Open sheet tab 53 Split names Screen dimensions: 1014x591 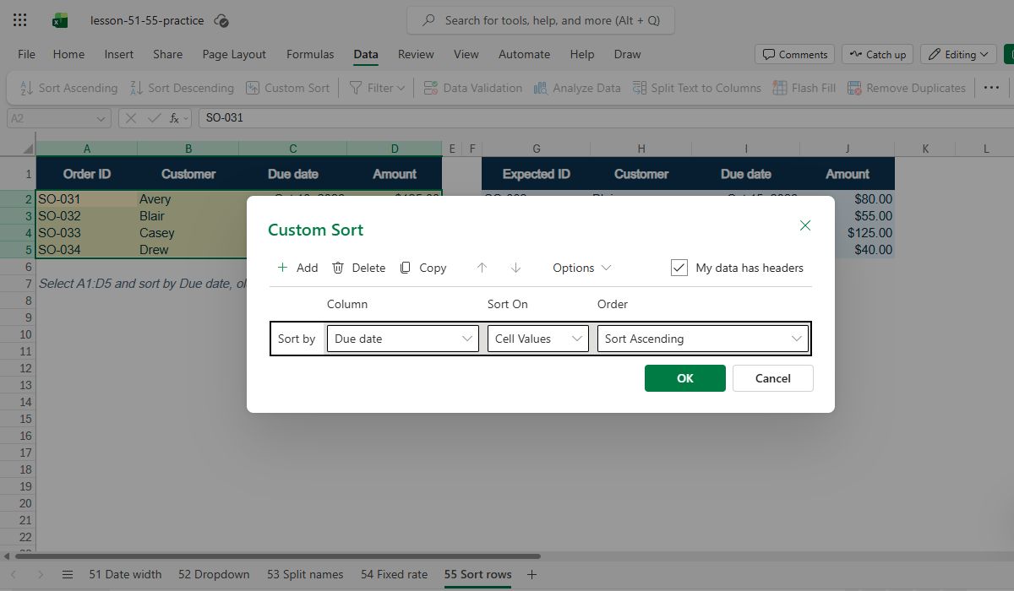pos(305,574)
